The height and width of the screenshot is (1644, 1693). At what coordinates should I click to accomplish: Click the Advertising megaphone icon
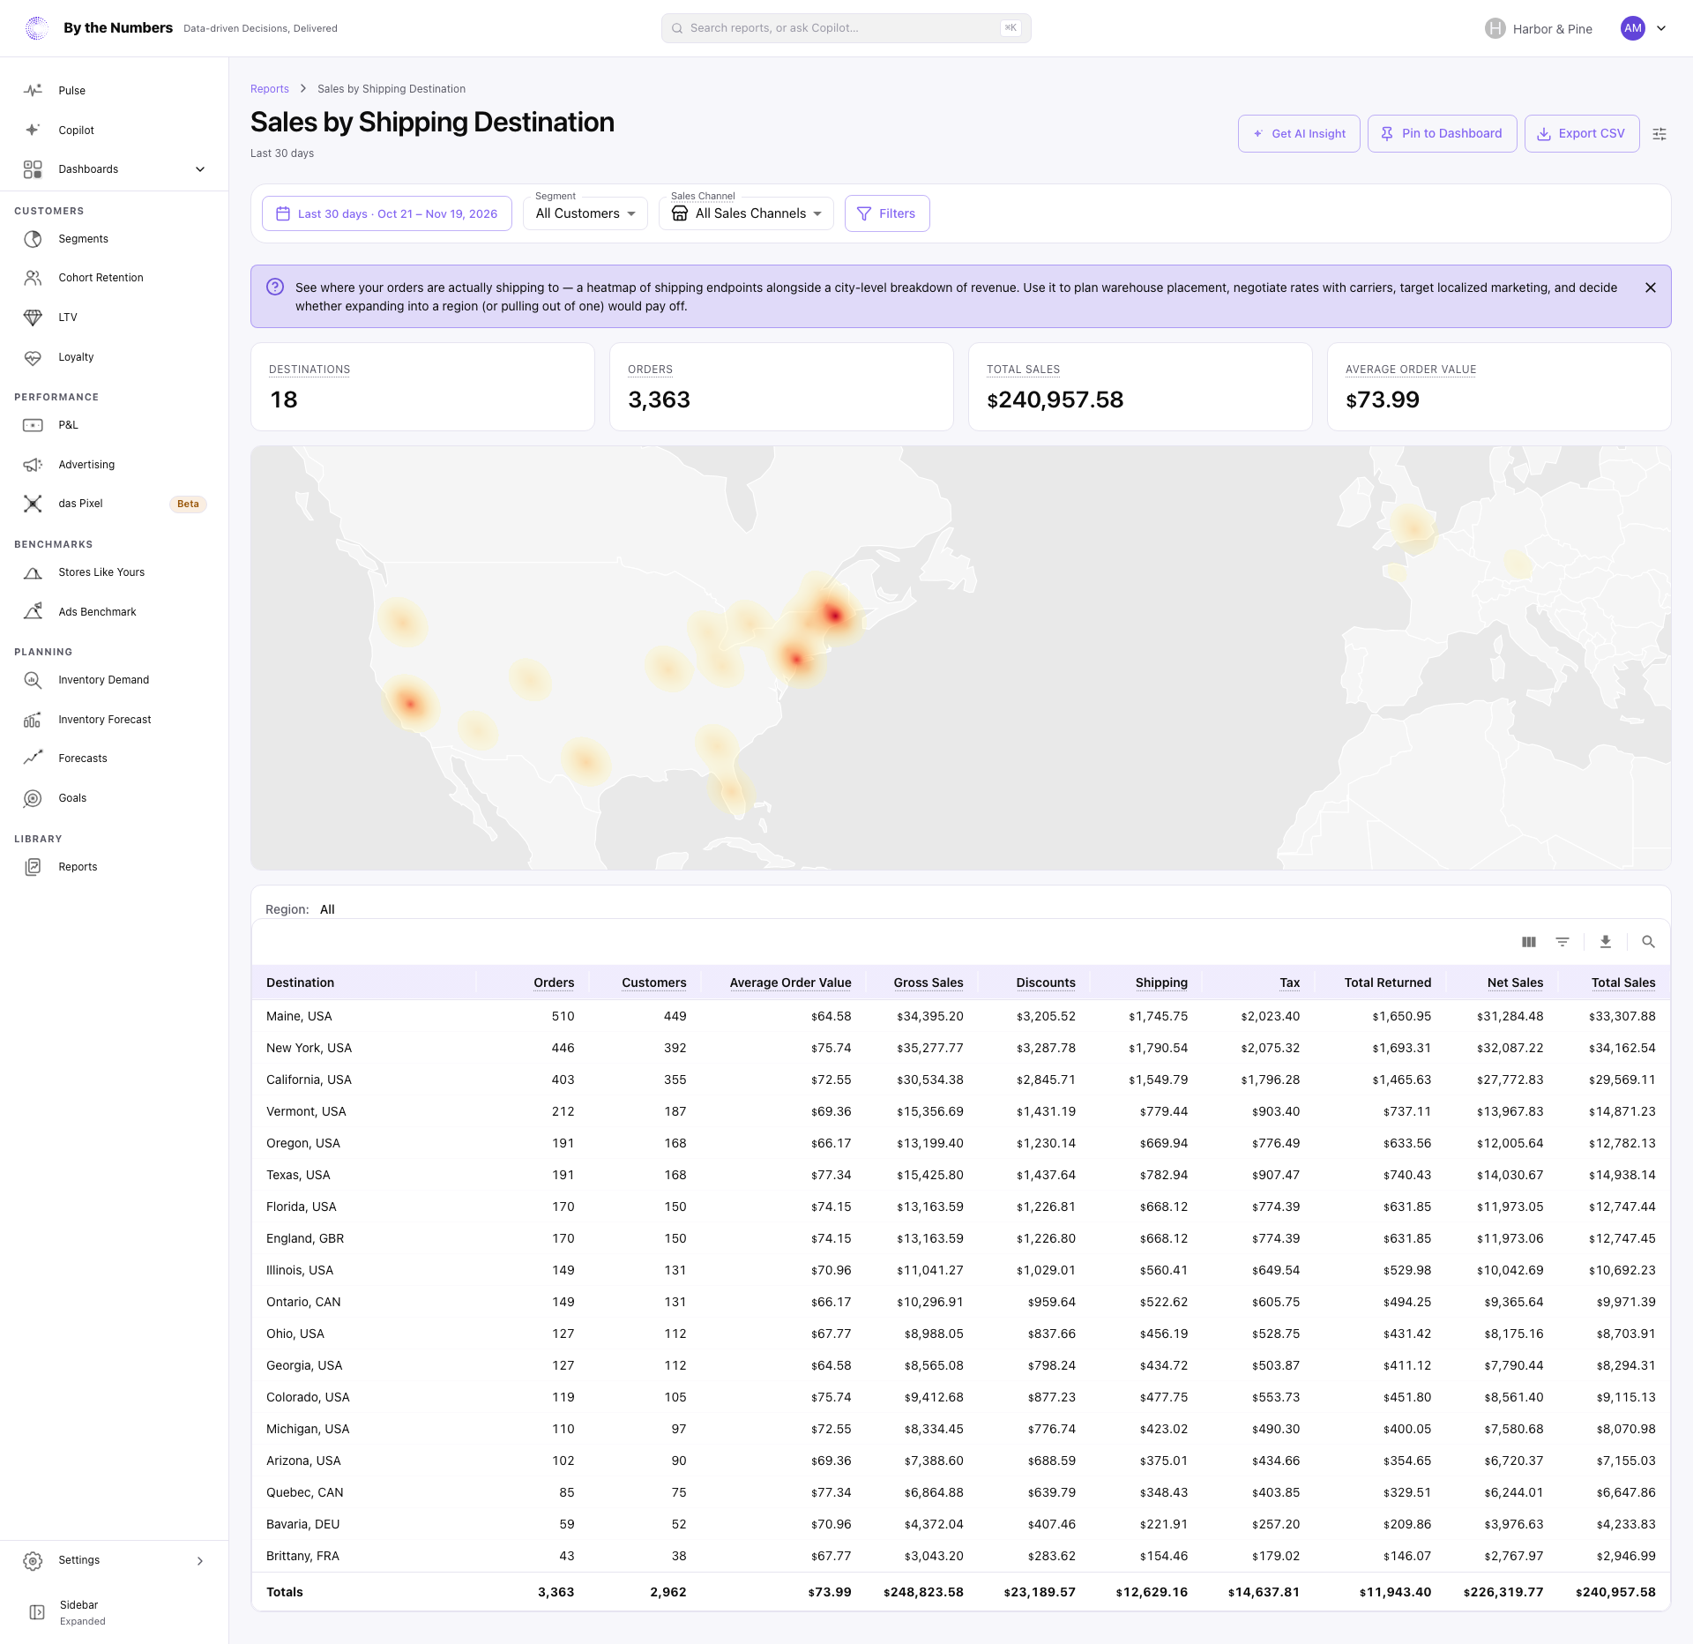33,465
